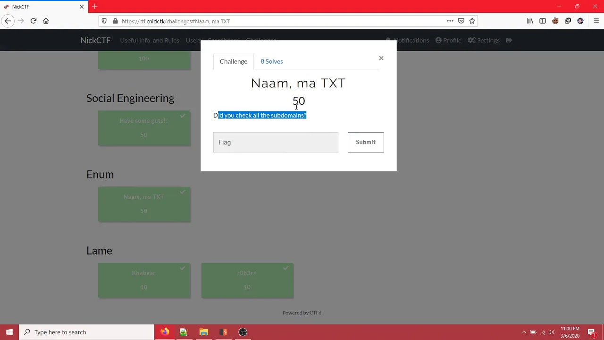604x340 pixels.
Task: Click the Type here to search box
Action: [x=87, y=332]
